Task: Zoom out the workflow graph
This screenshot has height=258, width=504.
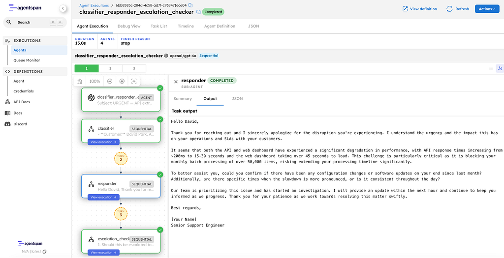Action: (110, 81)
